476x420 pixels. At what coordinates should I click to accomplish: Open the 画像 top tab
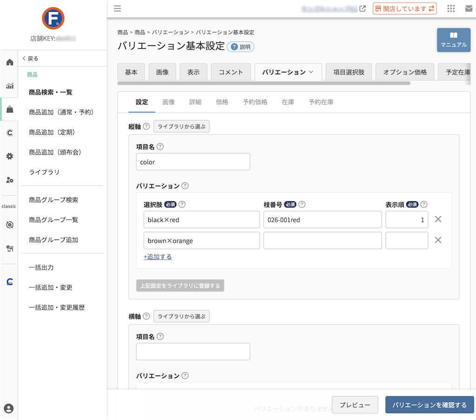click(162, 72)
